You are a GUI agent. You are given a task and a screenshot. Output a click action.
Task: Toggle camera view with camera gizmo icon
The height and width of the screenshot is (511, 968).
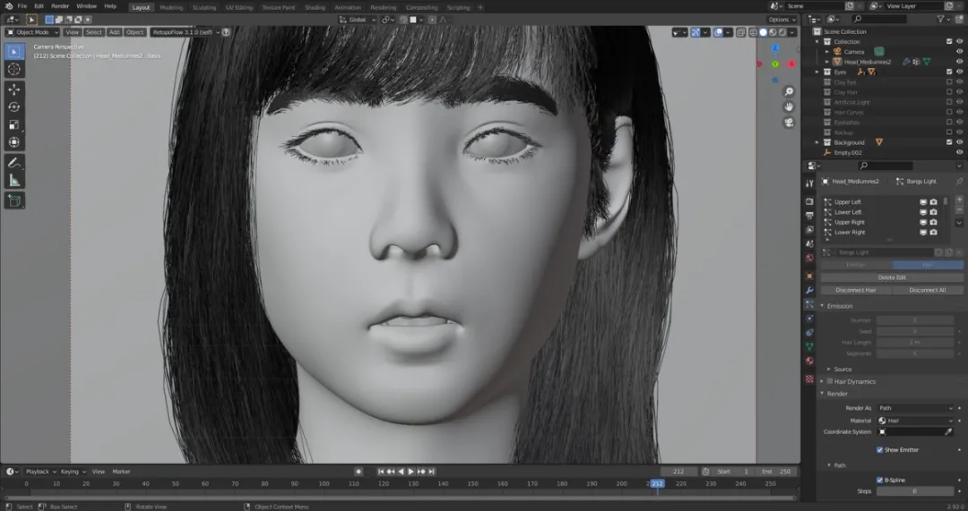(789, 122)
